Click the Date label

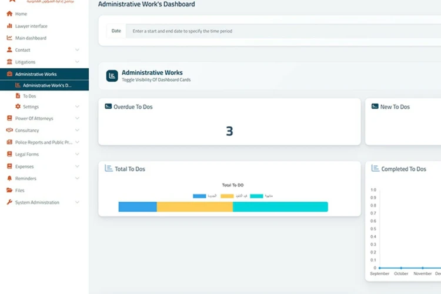click(116, 31)
